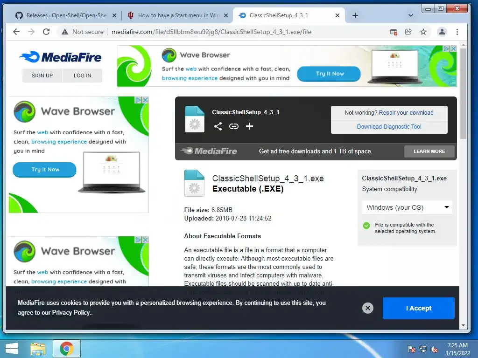The height and width of the screenshot is (358, 478).
Task: Close the top banner ad with X
Action: [x=454, y=48]
